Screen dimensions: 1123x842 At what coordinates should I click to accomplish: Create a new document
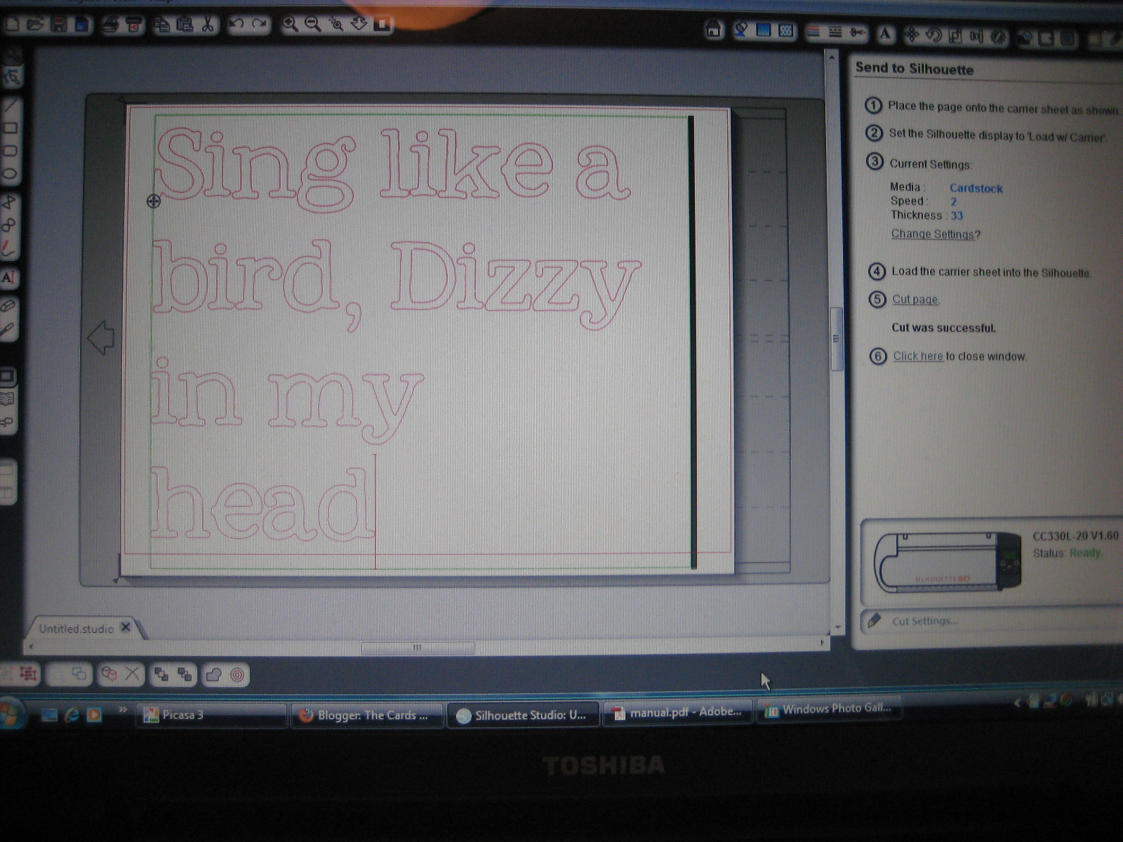click(x=12, y=25)
